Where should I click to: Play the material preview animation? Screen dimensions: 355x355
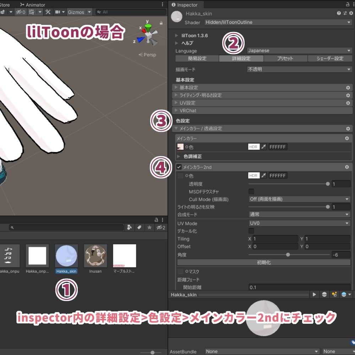coord(314,295)
